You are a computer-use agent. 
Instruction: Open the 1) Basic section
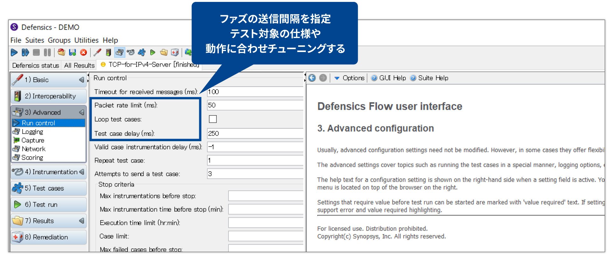coord(48,80)
